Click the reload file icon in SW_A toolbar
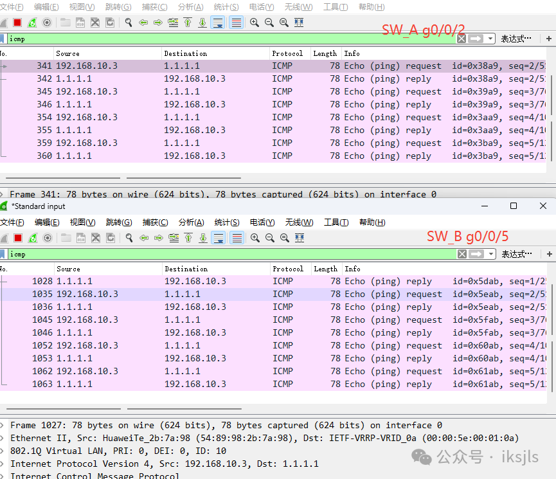Viewport: 556px width, 479px height. (110, 23)
